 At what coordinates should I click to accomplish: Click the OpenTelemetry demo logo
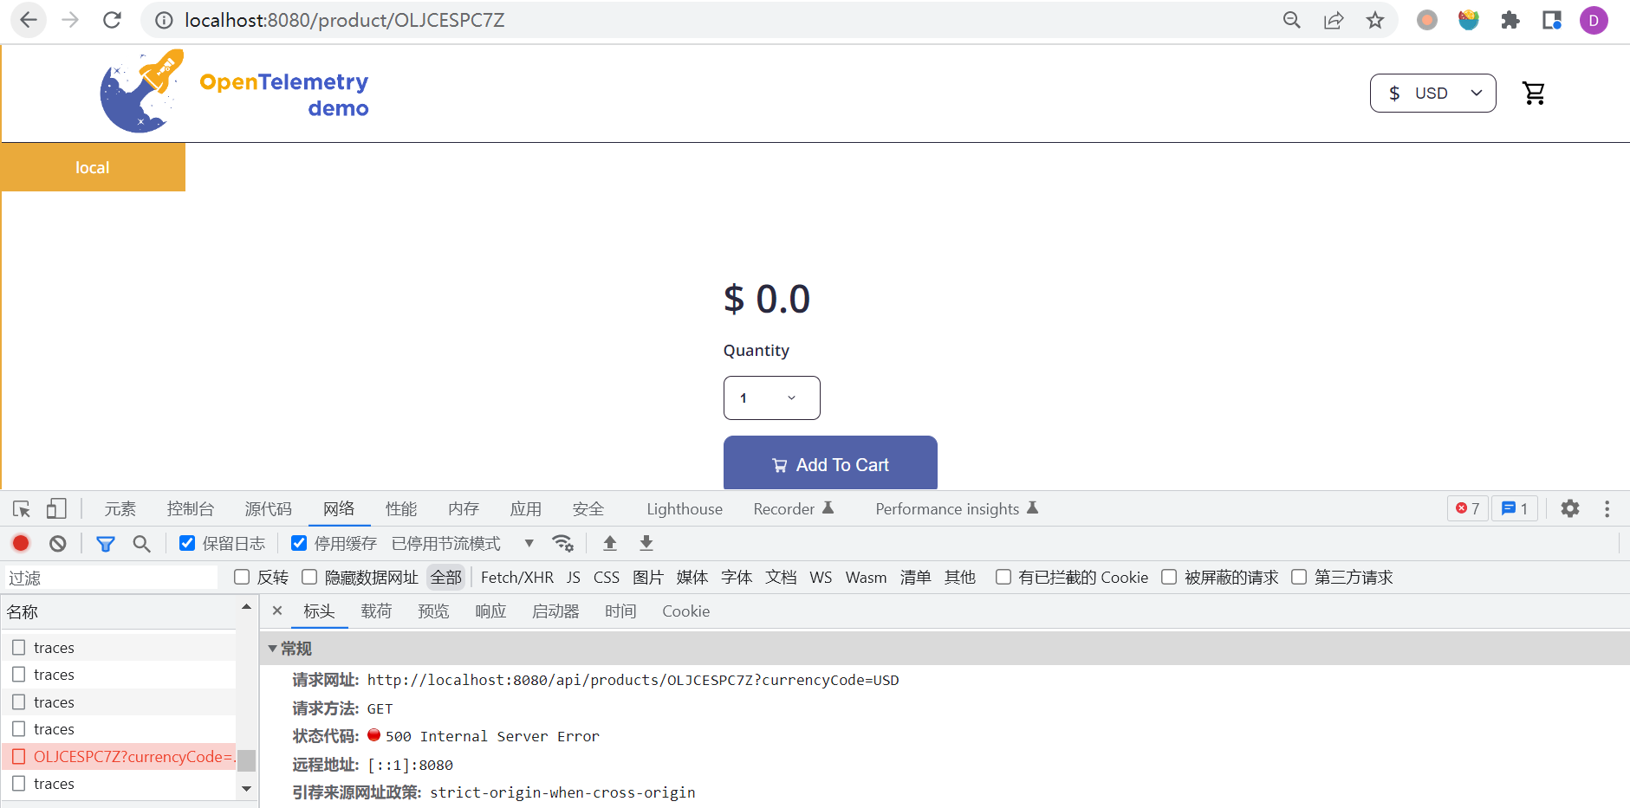pos(234,93)
